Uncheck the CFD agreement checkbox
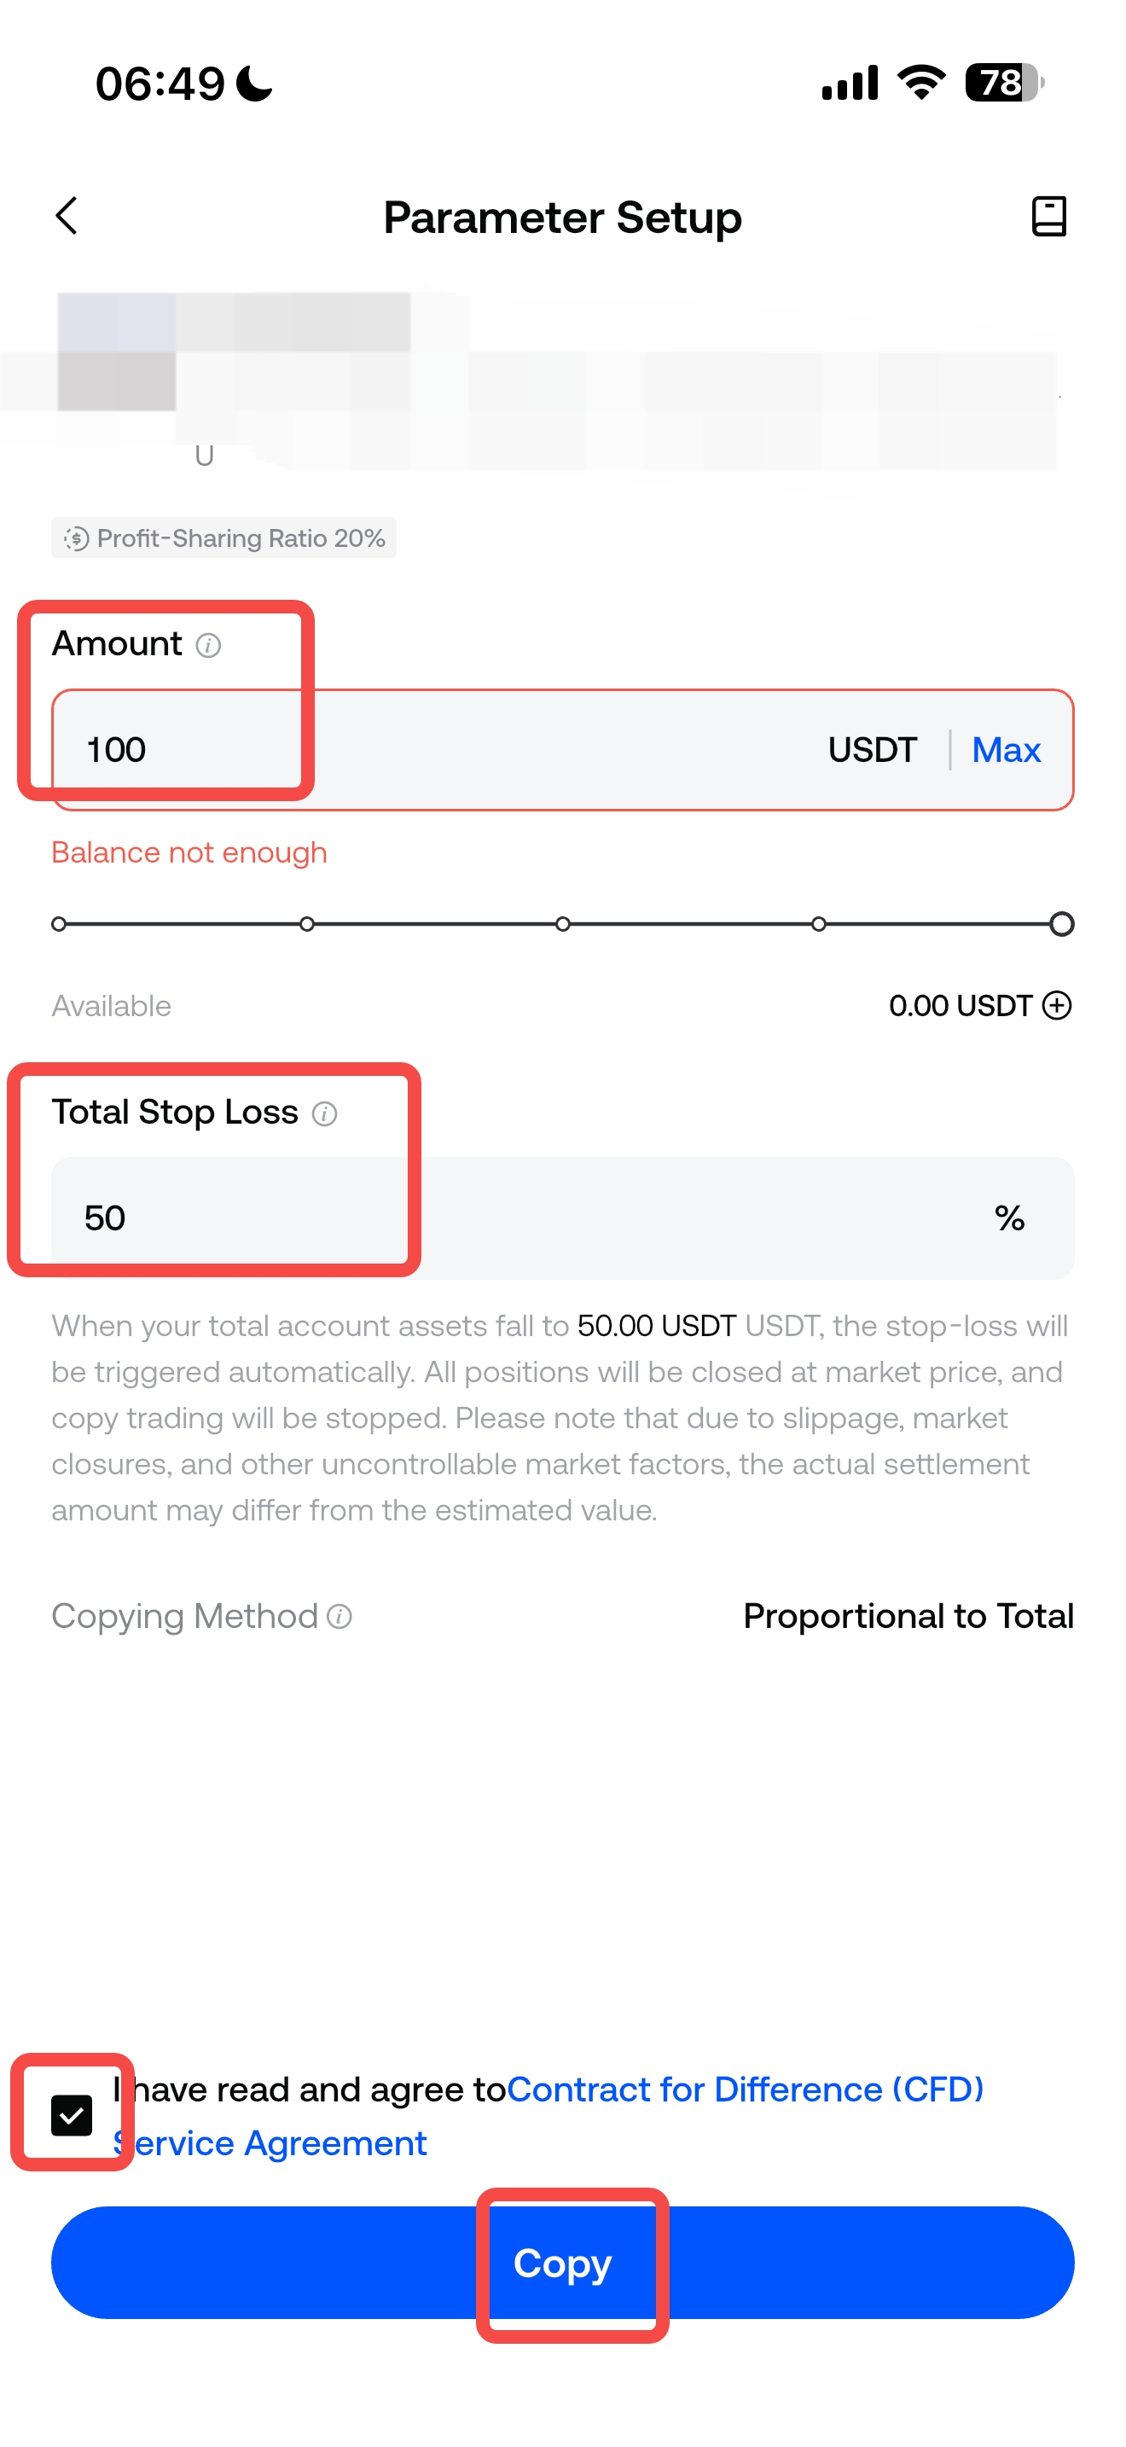 [x=73, y=2114]
